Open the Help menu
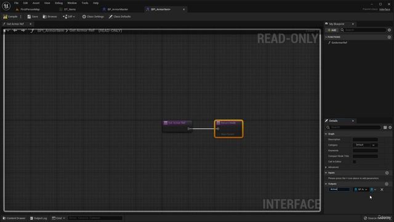This screenshot has width=394, height=222. 96,3
